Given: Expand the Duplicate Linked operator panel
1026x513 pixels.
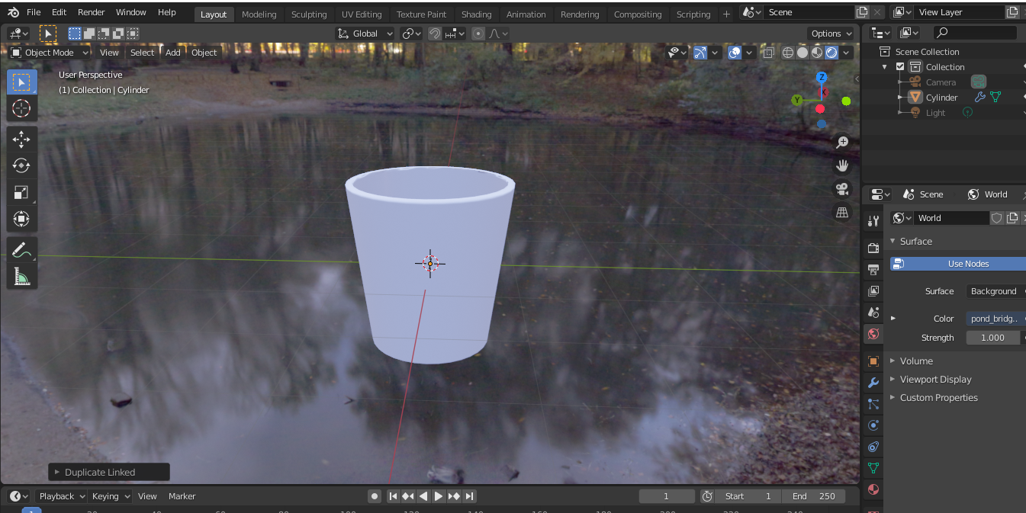Looking at the screenshot, I should (109, 473).
